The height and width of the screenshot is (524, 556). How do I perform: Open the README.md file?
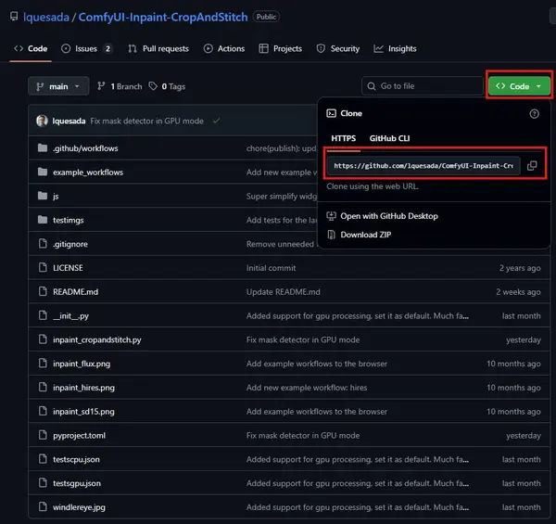point(76,291)
